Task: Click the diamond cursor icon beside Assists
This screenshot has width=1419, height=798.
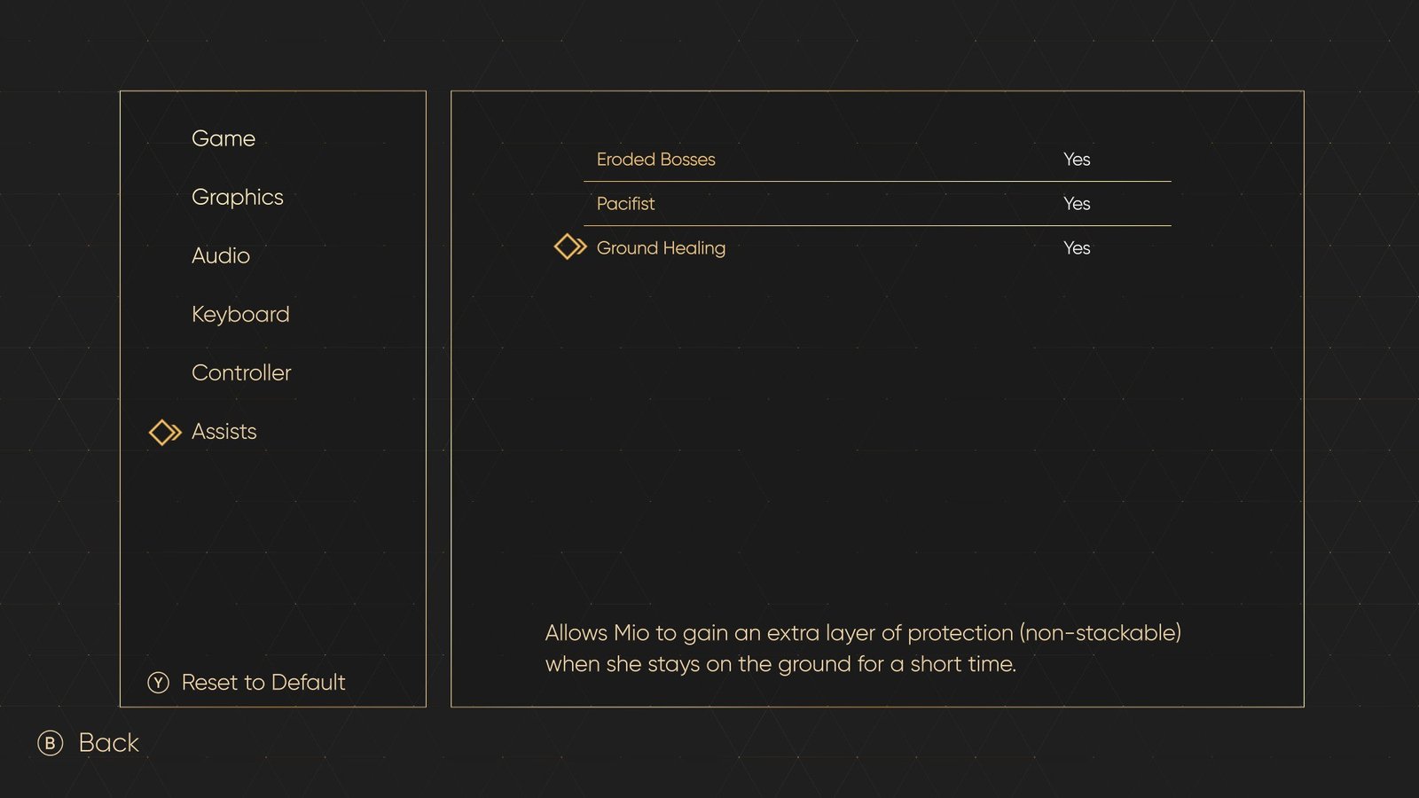Action: point(165,432)
